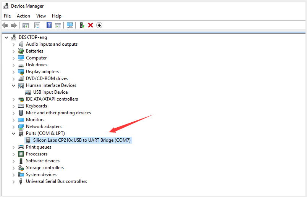Click the Show/Hide console tree icon

tap(26, 25)
